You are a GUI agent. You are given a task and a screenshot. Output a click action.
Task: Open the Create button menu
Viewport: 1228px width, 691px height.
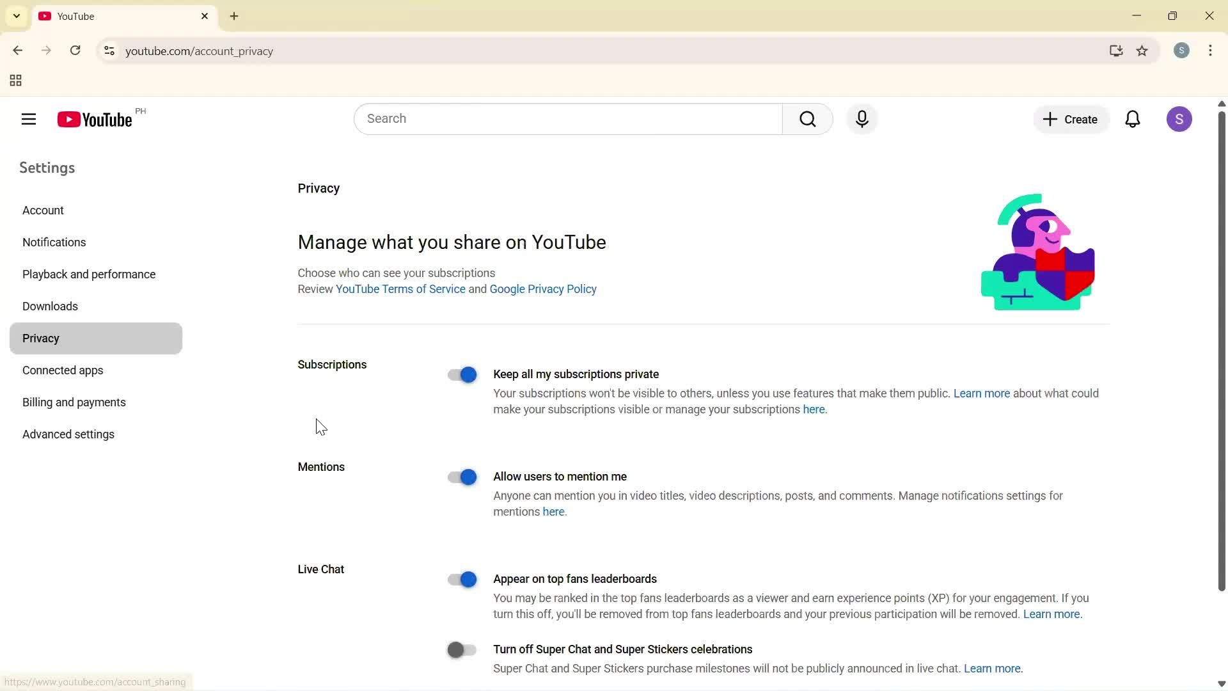[x=1071, y=120]
